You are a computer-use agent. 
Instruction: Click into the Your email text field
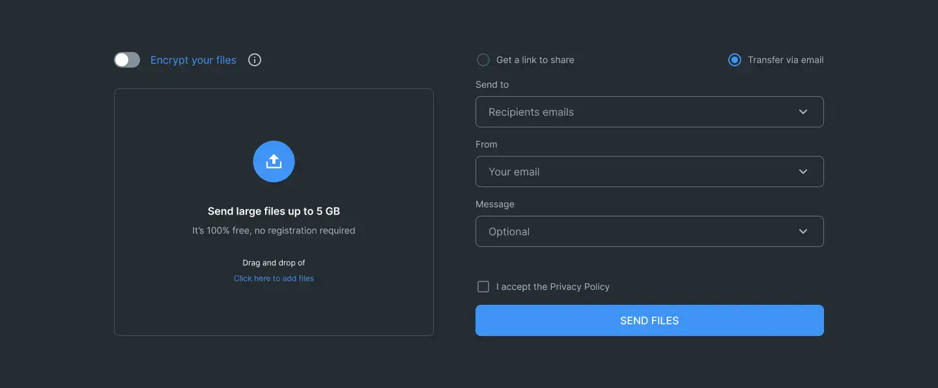(x=625, y=172)
